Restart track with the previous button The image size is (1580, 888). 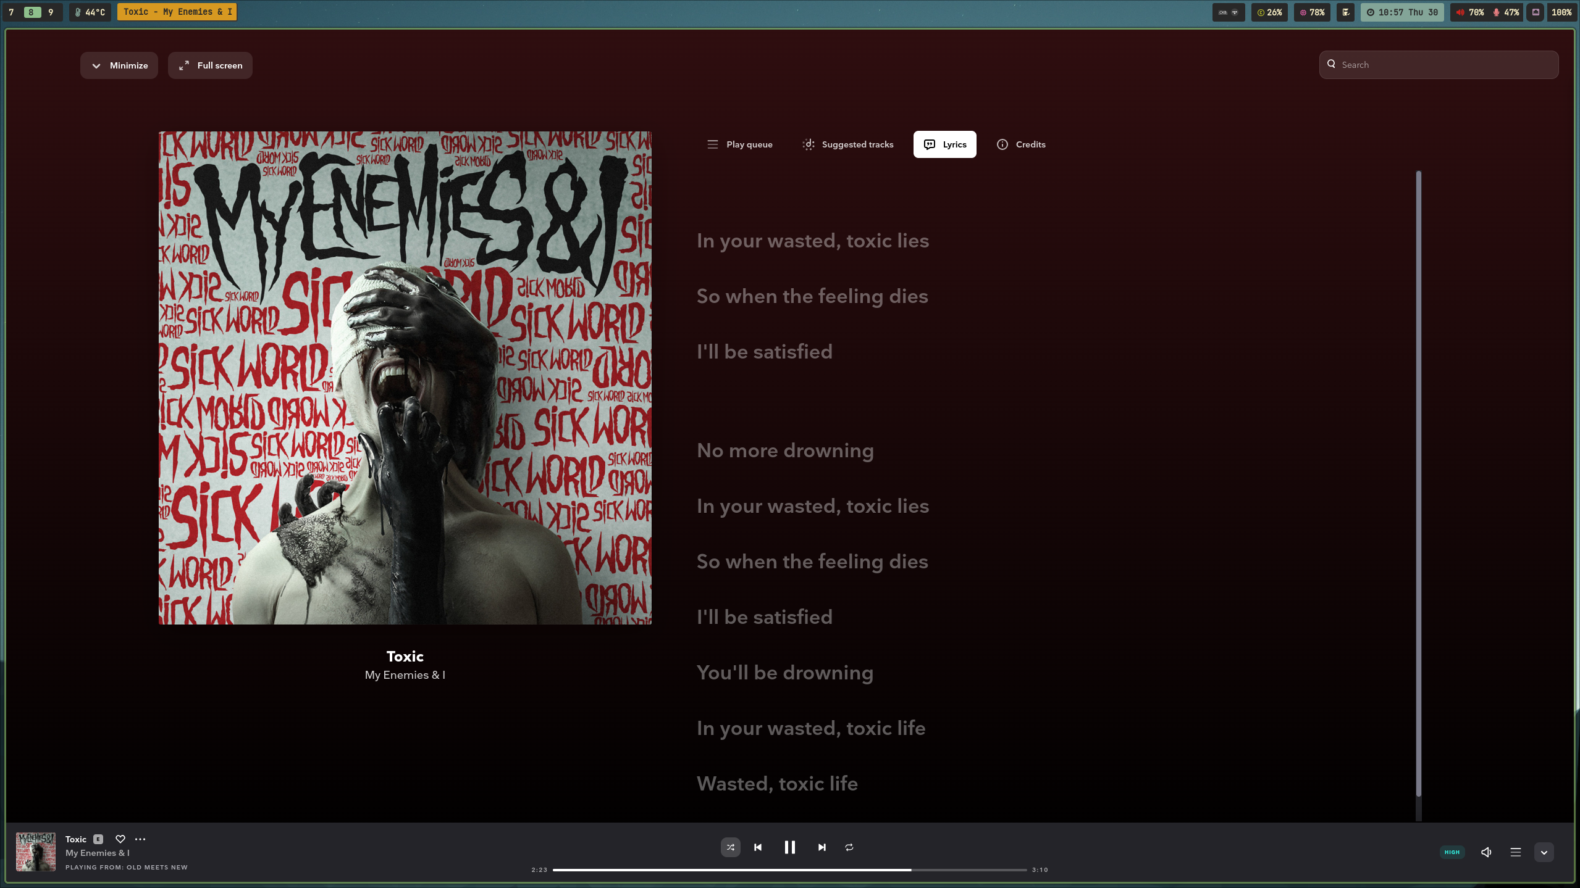pyautogui.click(x=758, y=847)
